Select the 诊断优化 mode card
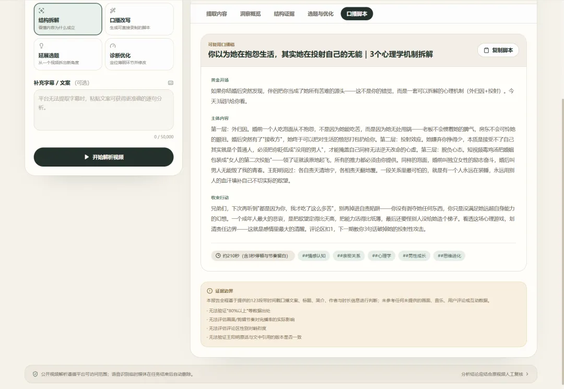This screenshot has width=564, height=389. (x=139, y=54)
